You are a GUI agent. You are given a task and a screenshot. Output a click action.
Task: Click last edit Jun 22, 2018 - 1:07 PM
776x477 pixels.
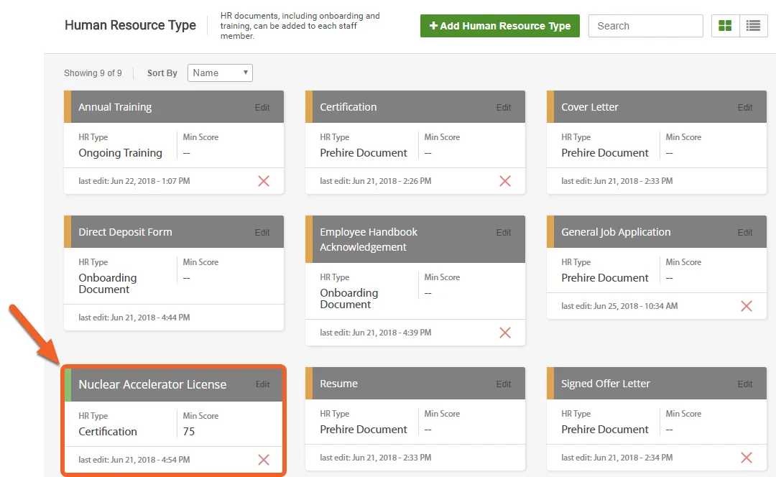[134, 181]
